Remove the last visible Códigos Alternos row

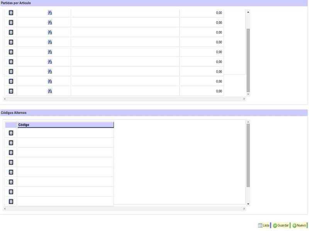(x=11, y=201)
